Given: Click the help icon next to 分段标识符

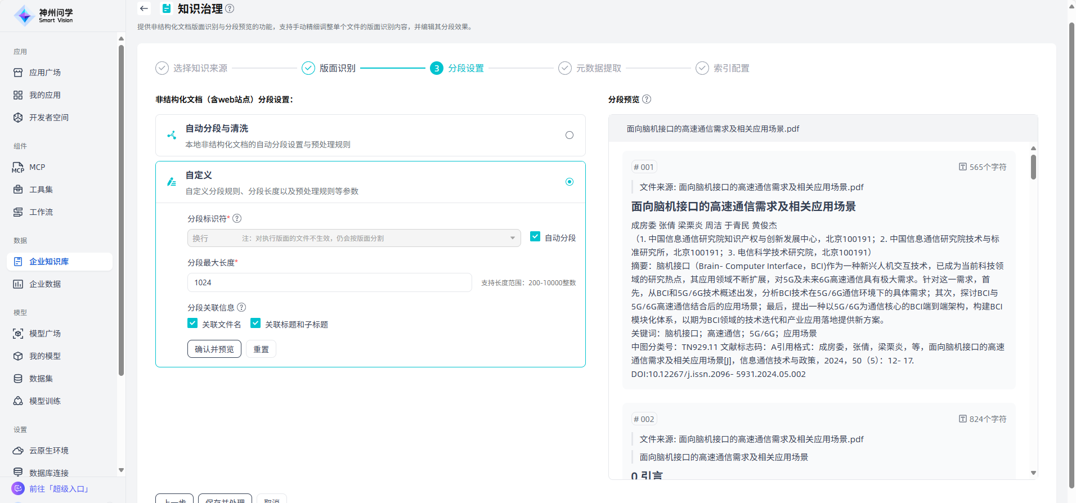Looking at the screenshot, I should [x=237, y=218].
